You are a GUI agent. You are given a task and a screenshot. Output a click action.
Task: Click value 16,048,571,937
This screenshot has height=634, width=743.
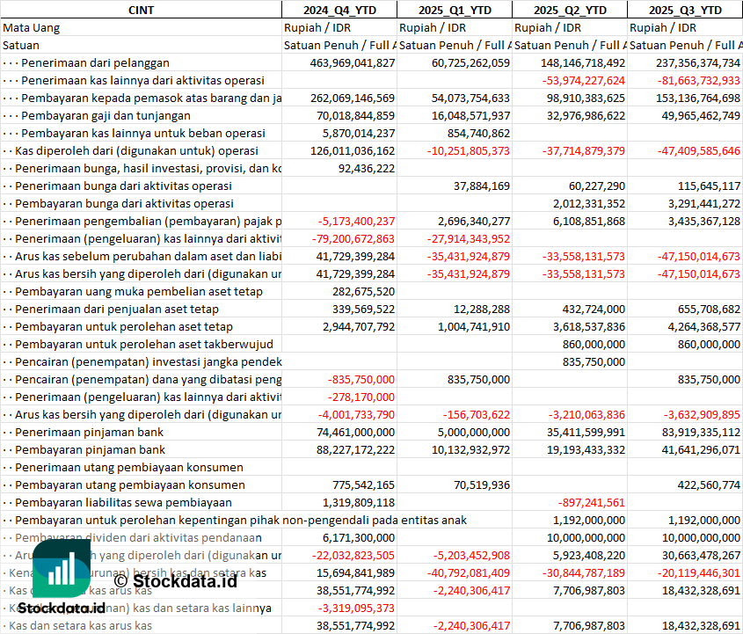[x=471, y=115]
